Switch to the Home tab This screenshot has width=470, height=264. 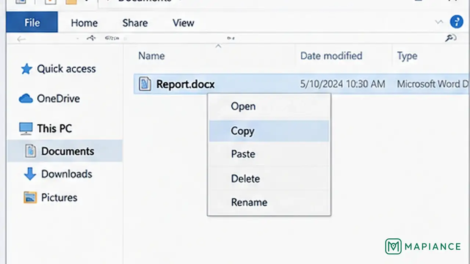[84, 23]
